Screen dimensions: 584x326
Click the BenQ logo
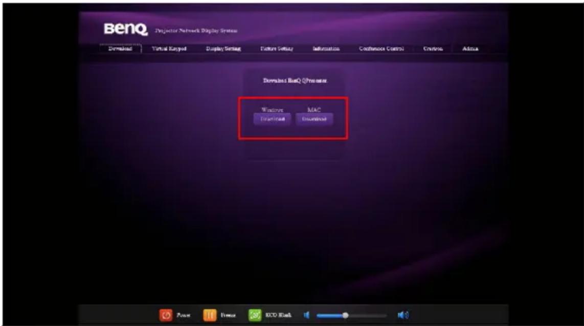pyautogui.click(x=125, y=29)
